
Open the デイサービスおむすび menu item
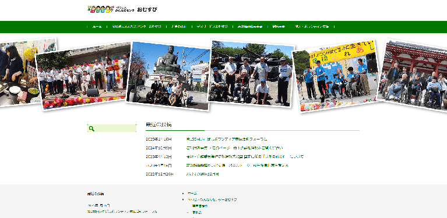click(212, 27)
